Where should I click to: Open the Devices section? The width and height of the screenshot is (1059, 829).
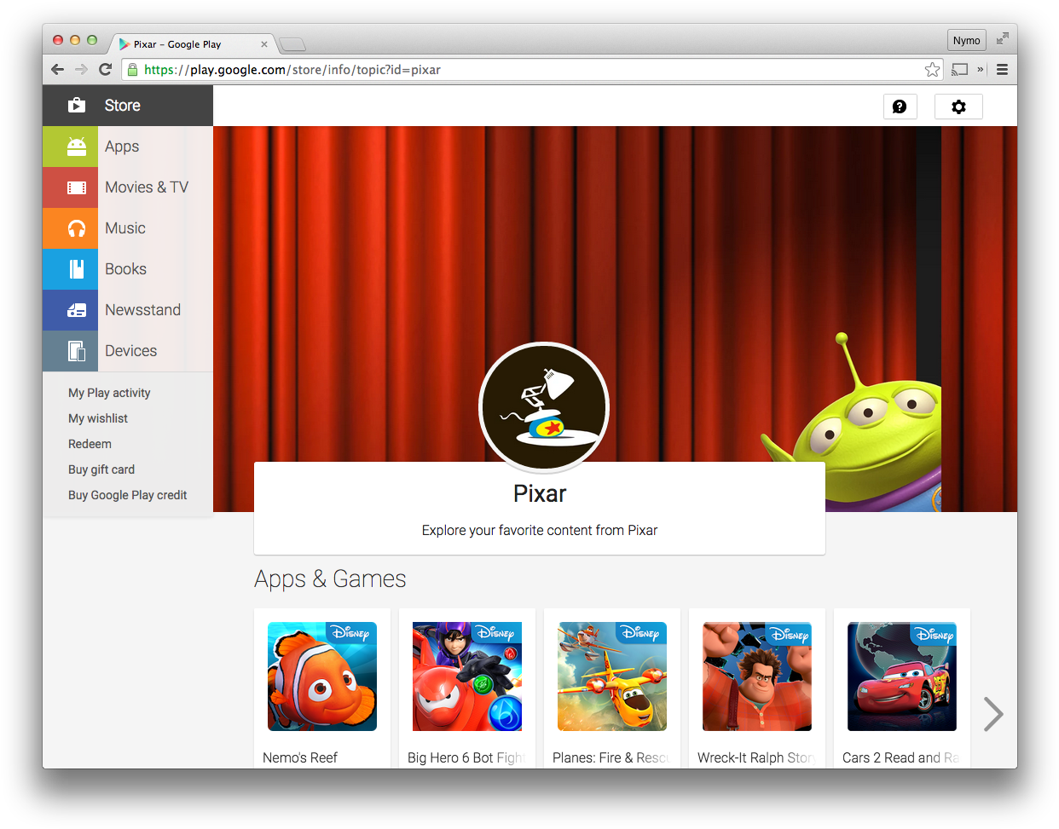pos(71,351)
